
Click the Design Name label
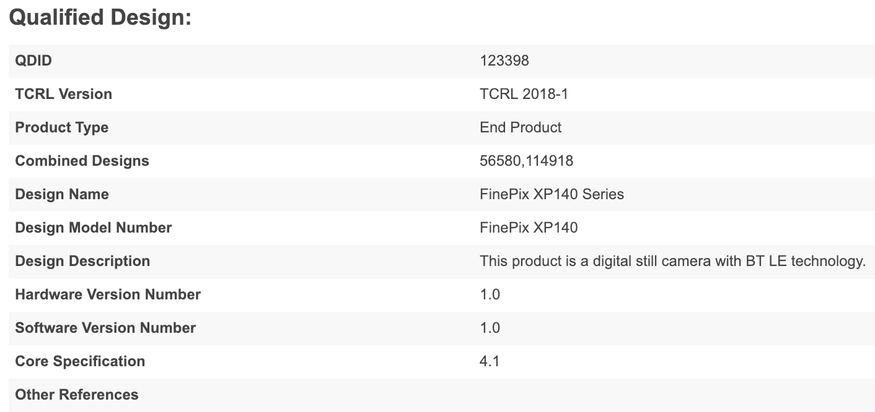(x=61, y=194)
